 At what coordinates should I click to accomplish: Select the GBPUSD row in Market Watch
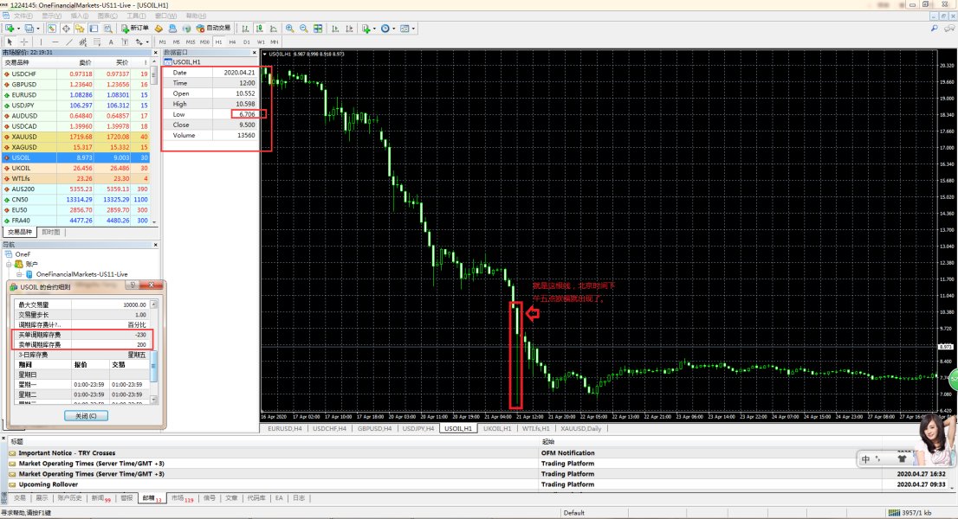(75, 84)
